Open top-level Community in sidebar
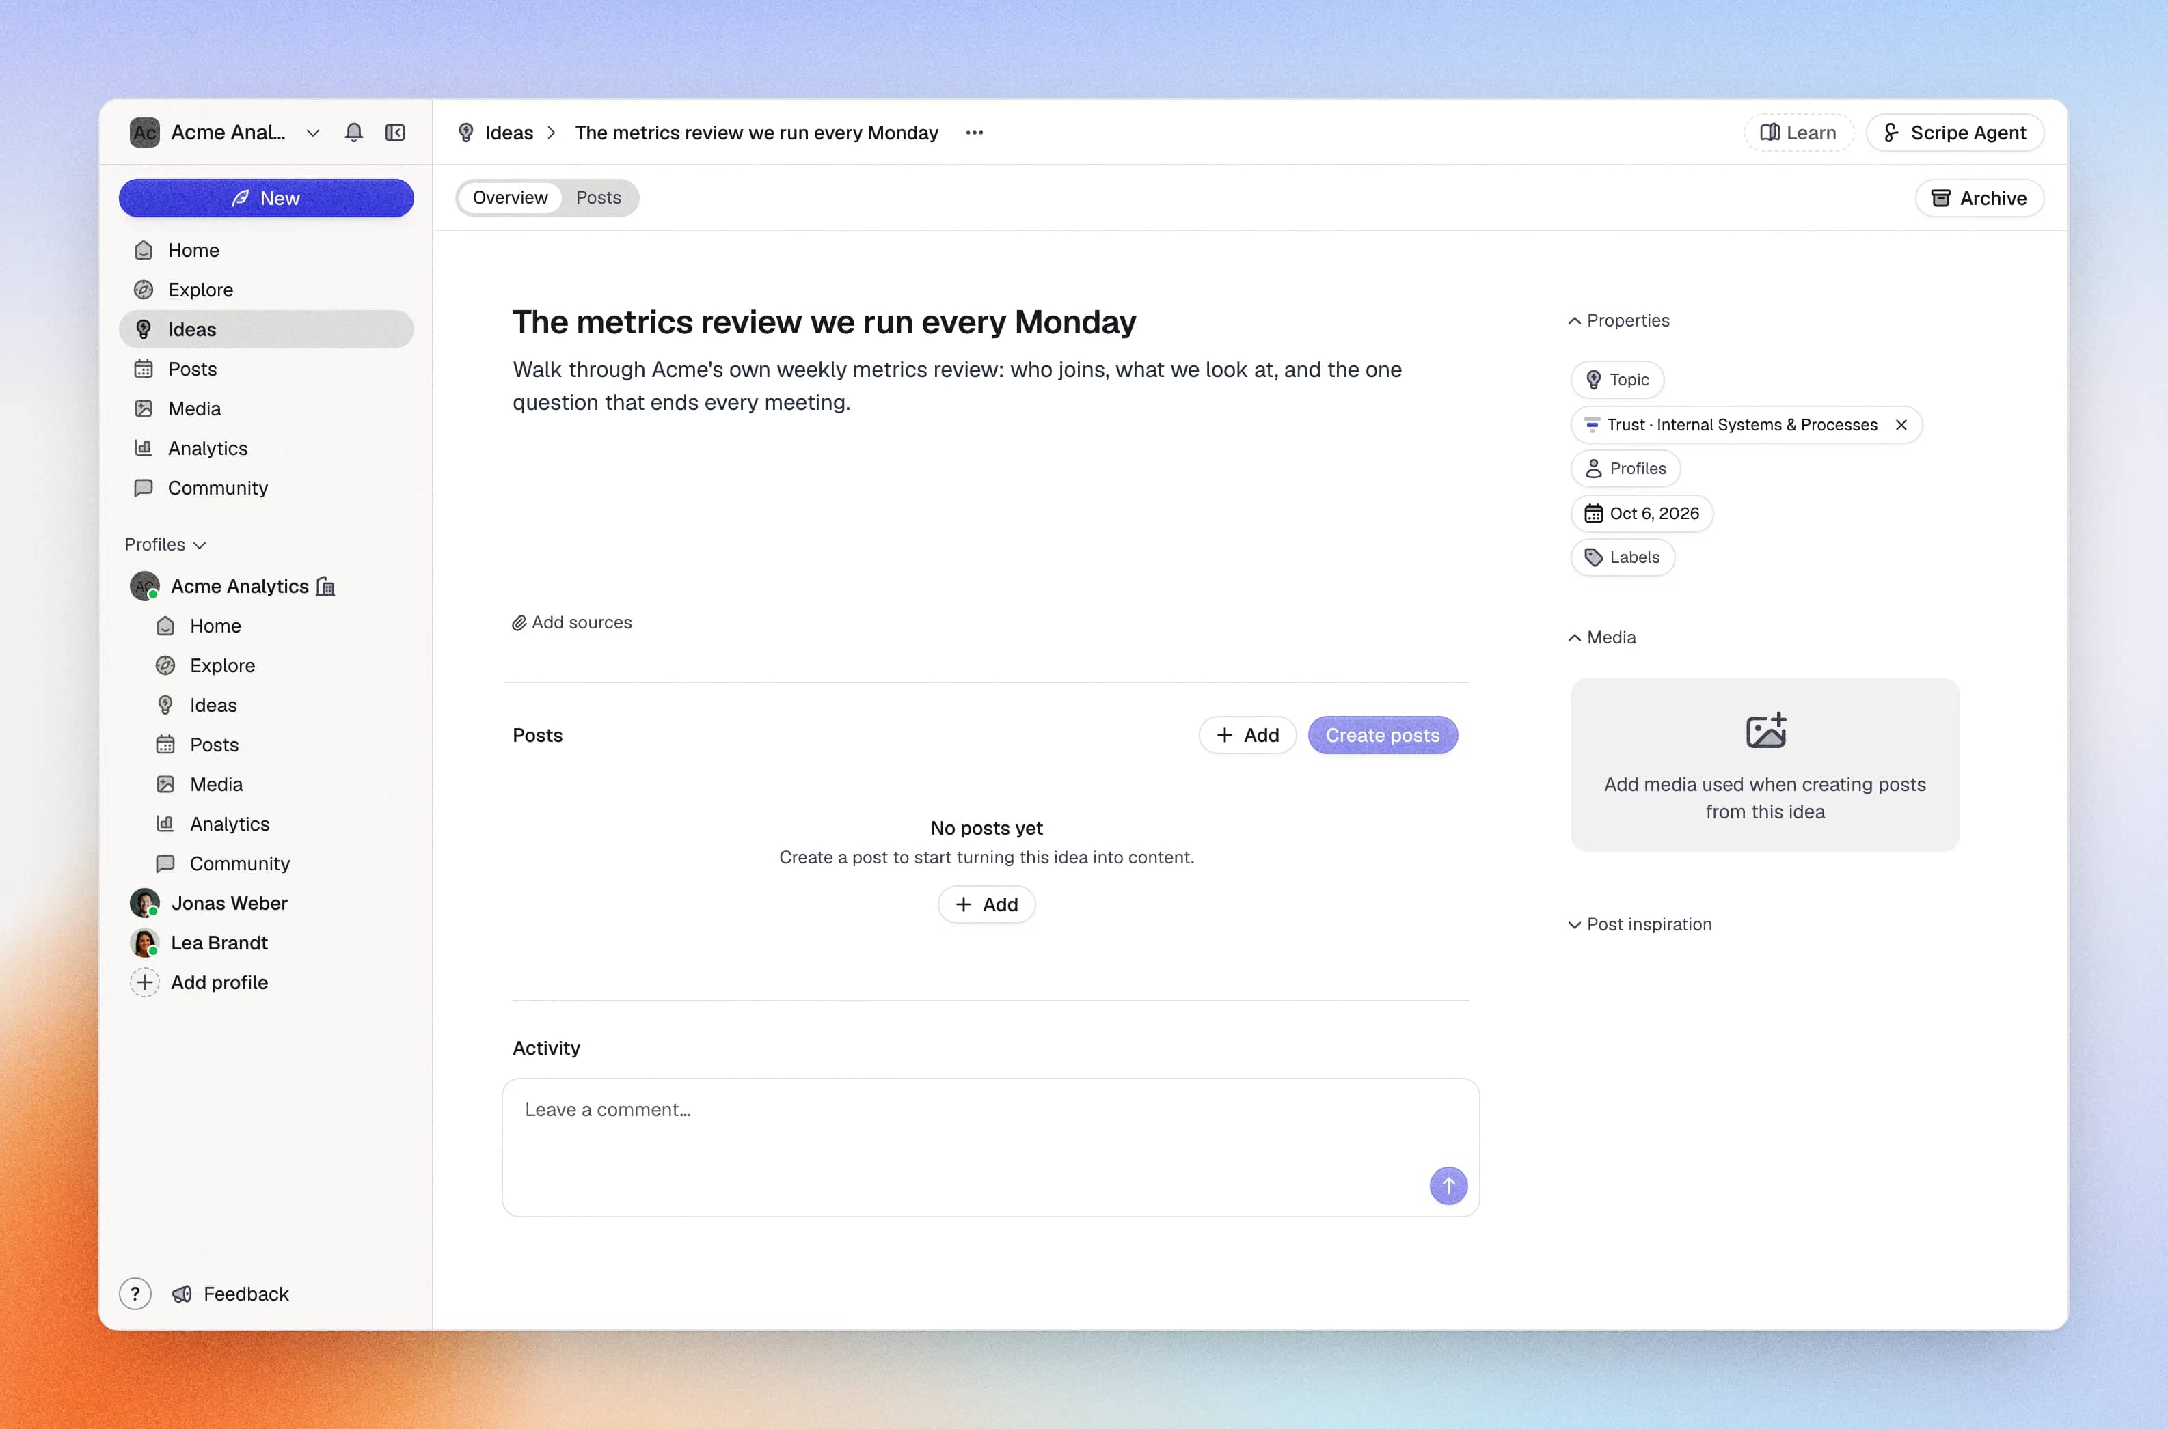 266,488
